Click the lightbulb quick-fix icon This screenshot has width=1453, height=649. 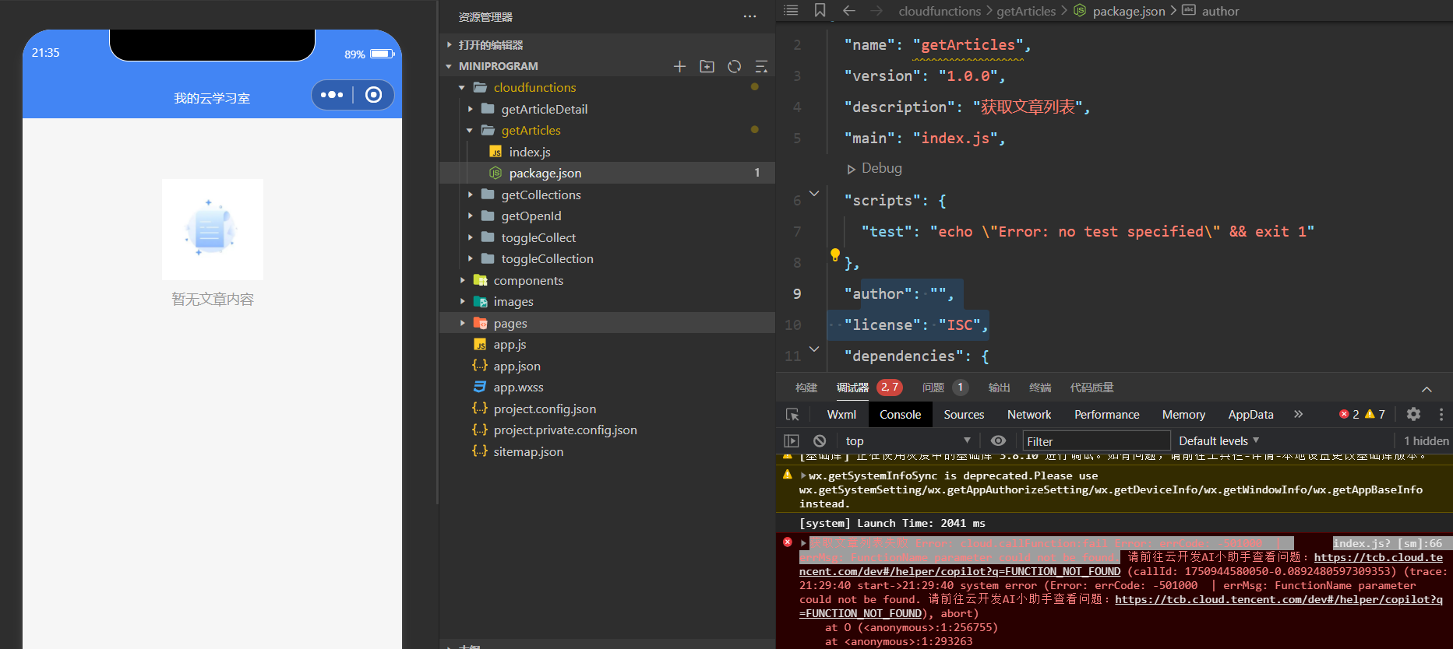(x=834, y=254)
